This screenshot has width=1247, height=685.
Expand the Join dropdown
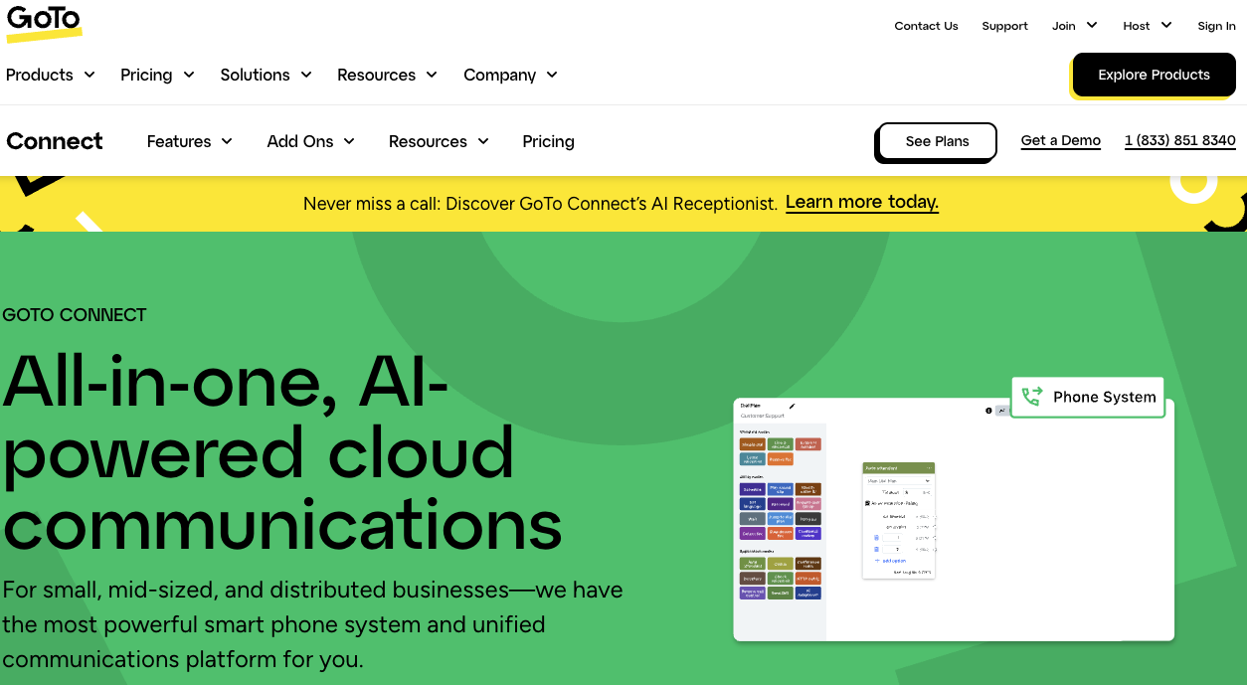click(x=1074, y=26)
